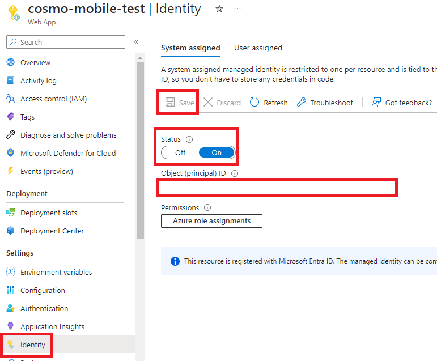Switch to the User assigned tab
Screen dimensions: 437x361
click(x=258, y=48)
